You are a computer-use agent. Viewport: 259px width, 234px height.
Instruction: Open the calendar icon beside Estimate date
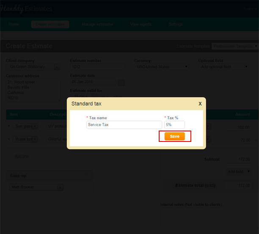click(x=121, y=83)
